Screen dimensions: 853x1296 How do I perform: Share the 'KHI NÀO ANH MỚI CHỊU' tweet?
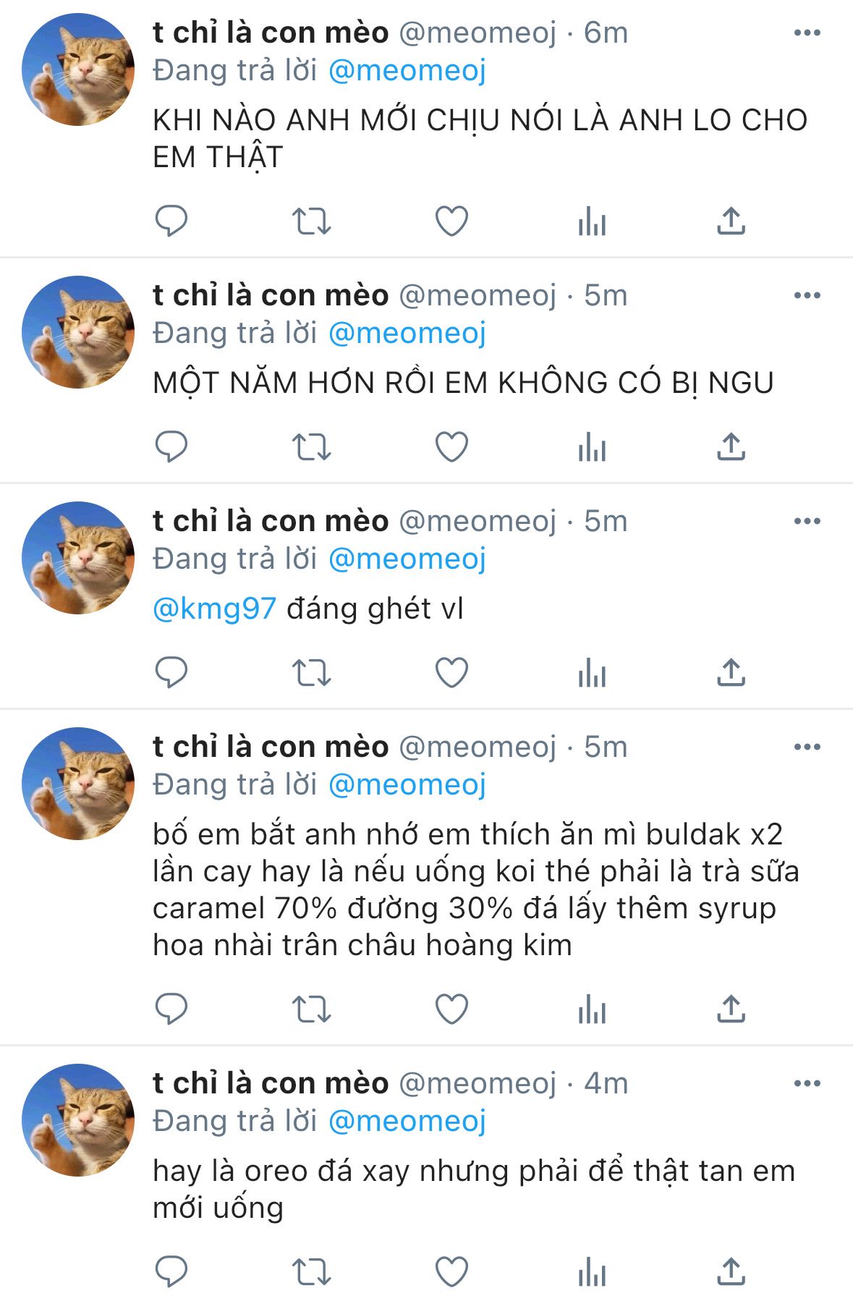731,221
